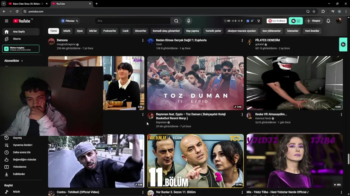Select the Mix'ler filter chip
The height and width of the screenshot is (196, 350).
coord(93,31)
